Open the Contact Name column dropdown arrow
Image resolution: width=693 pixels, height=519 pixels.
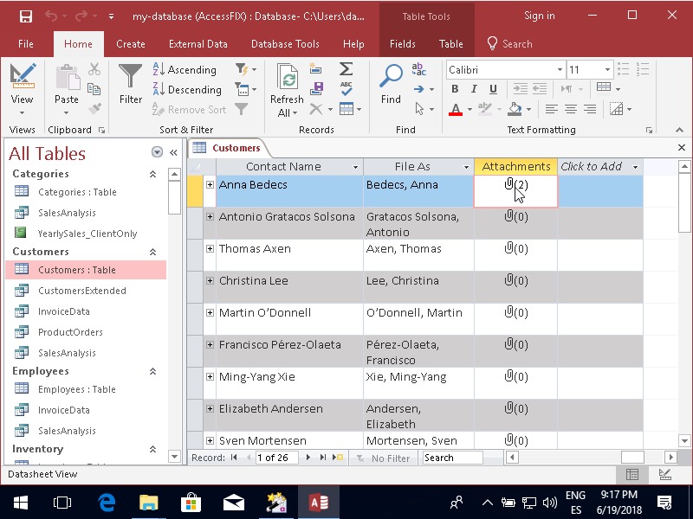point(355,167)
